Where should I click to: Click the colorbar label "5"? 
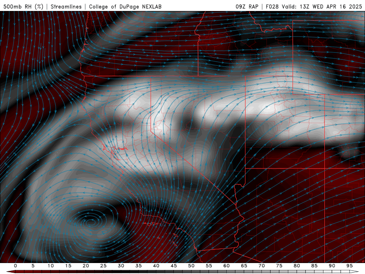tap(33, 266)
